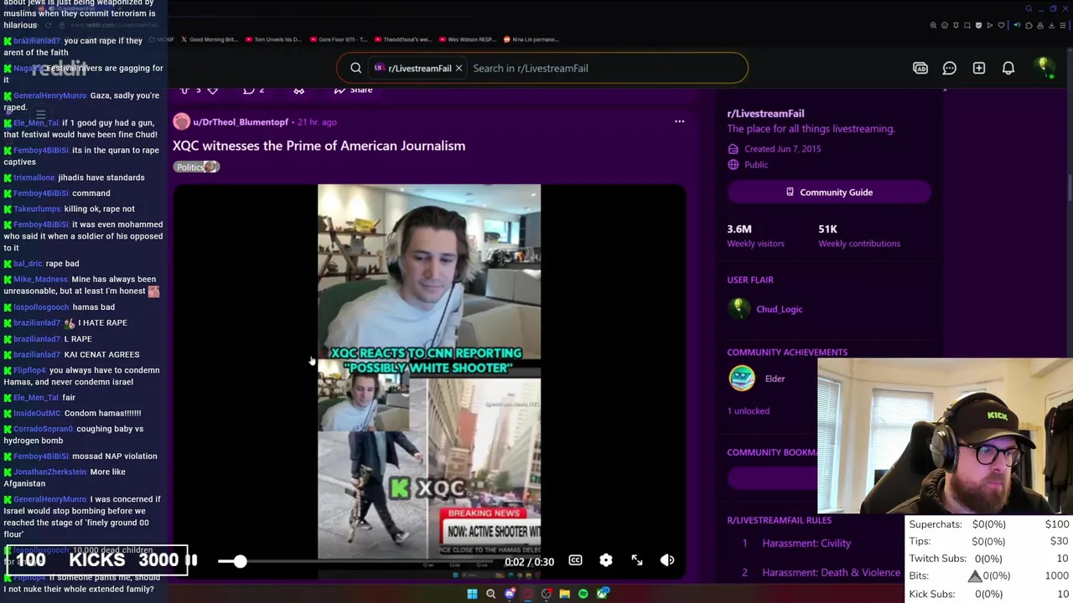Image resolution: width=1073 pixels, height=603 pixels.
Task: Click chat username CorradoSopran0
Action: pyautogui.click(x=43, y=429)
